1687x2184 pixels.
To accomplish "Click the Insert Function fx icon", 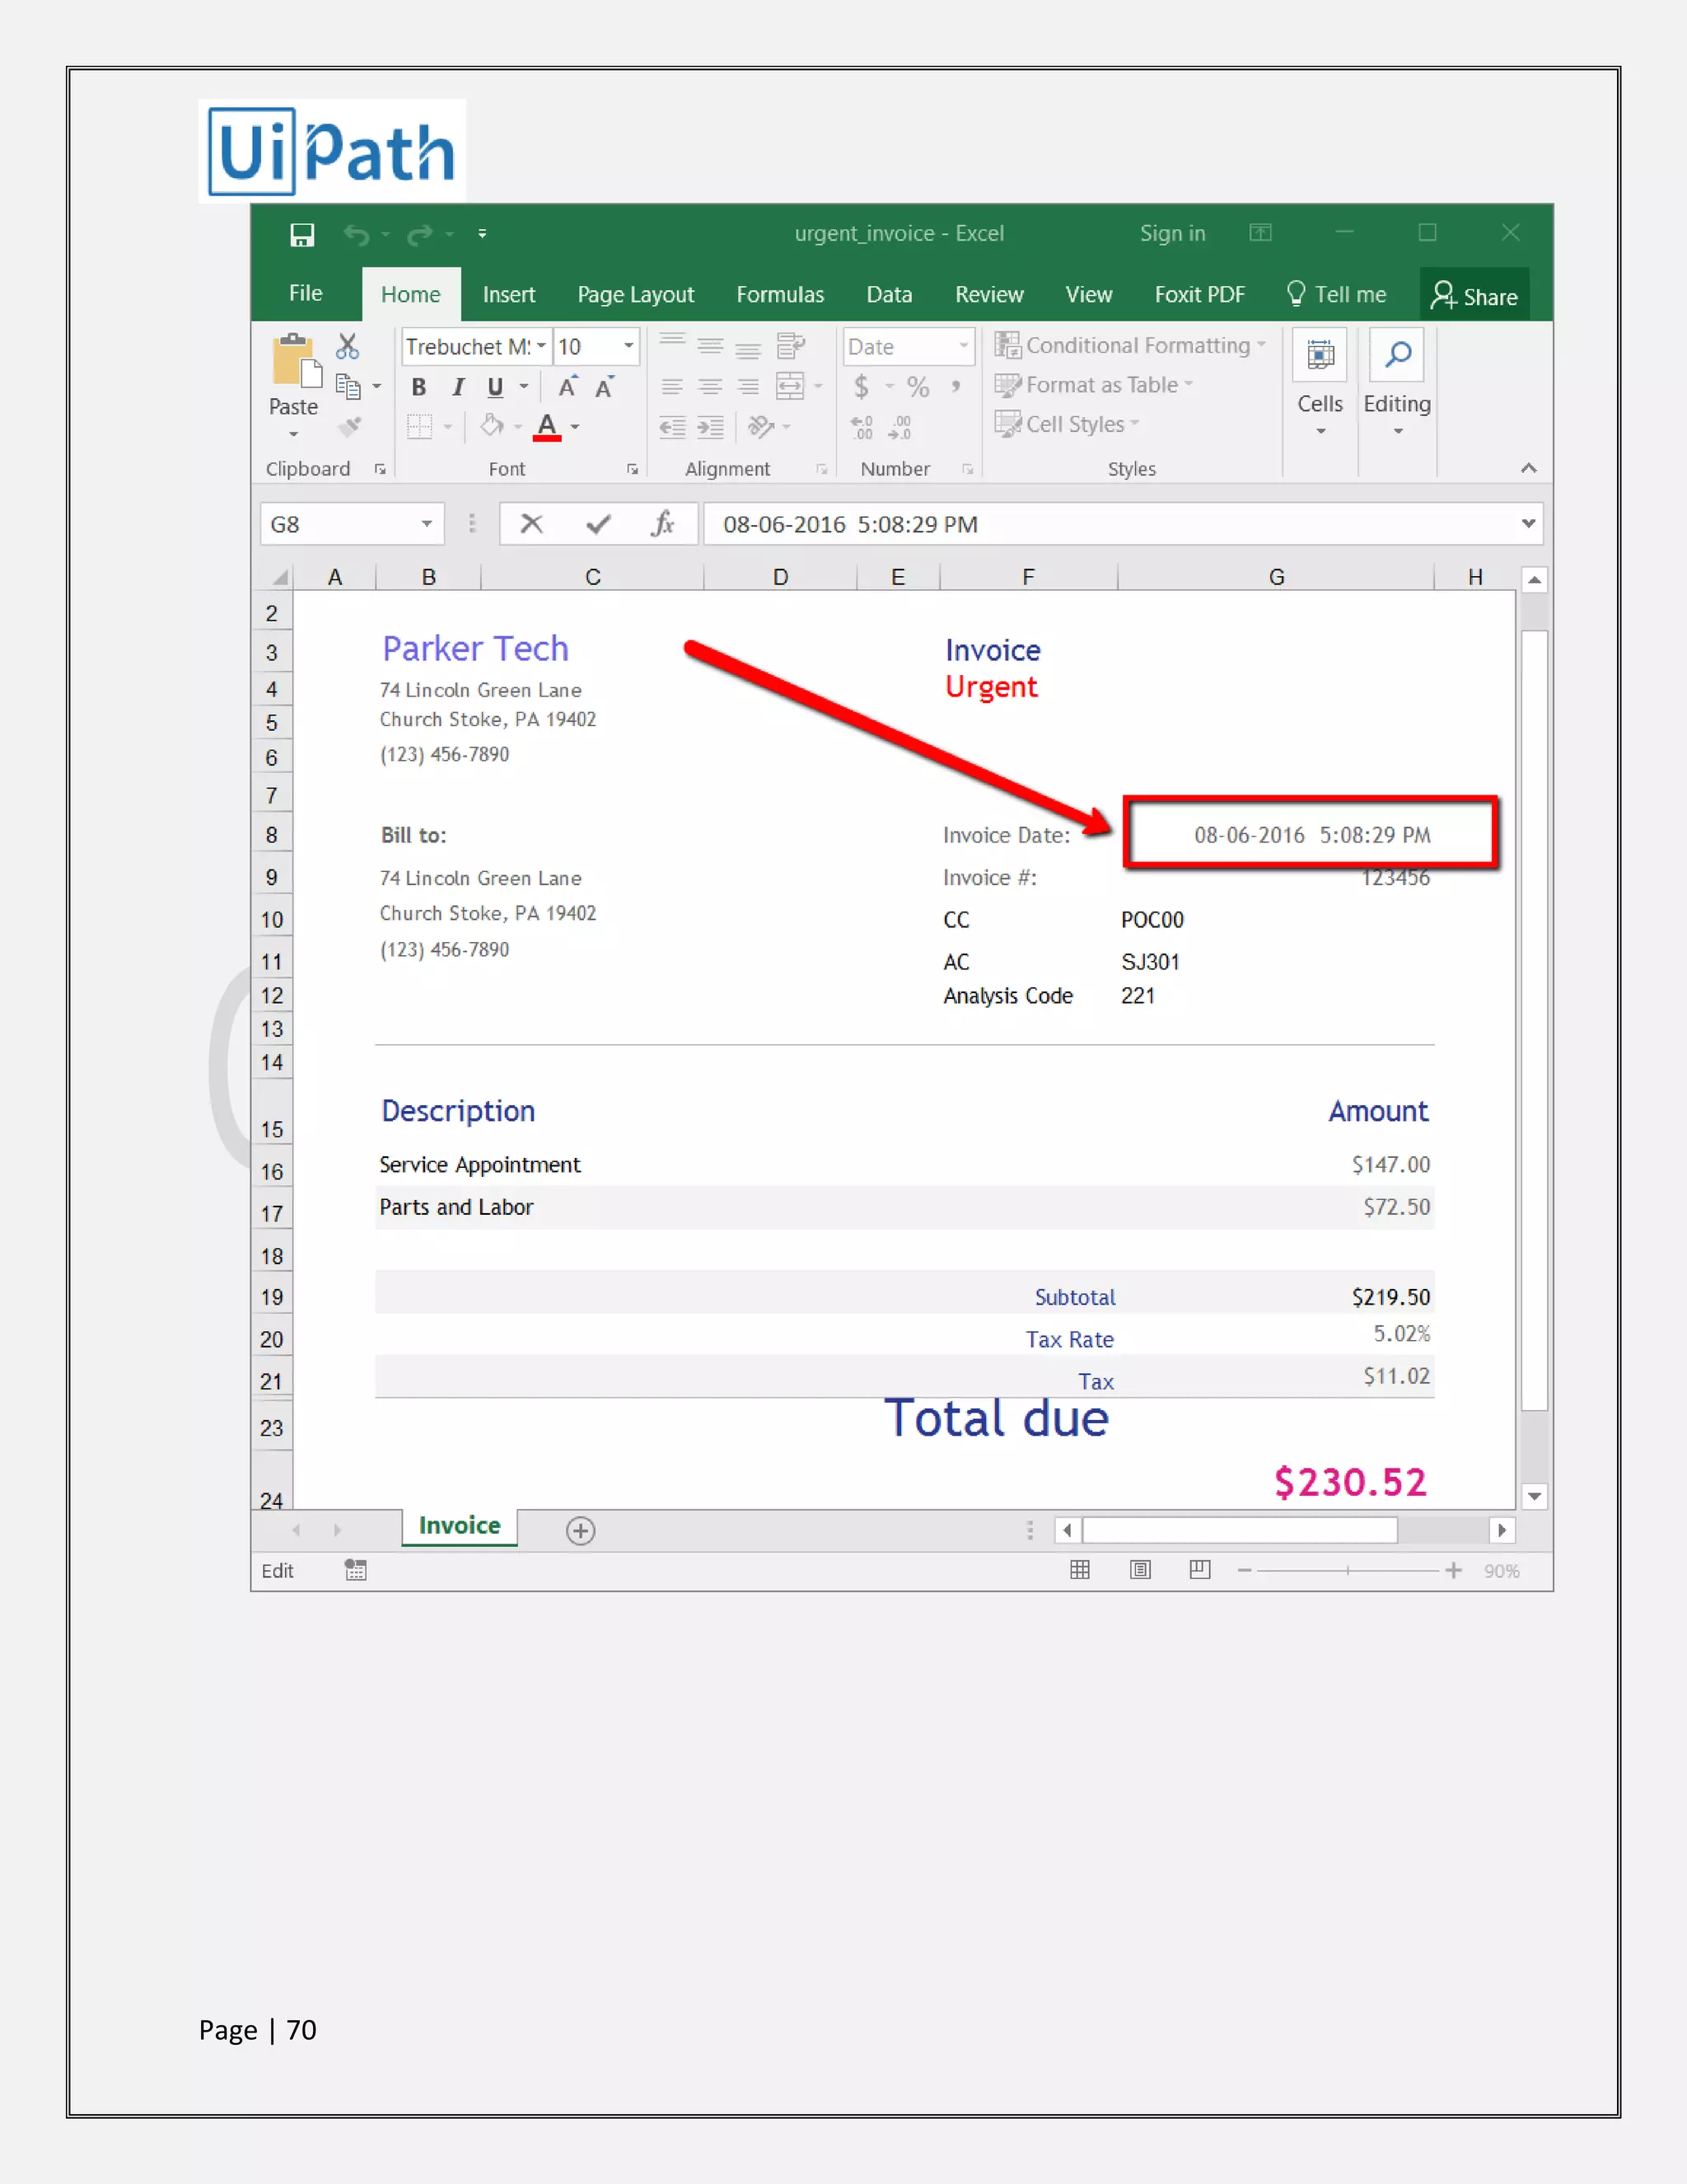I will coord(662,524).
